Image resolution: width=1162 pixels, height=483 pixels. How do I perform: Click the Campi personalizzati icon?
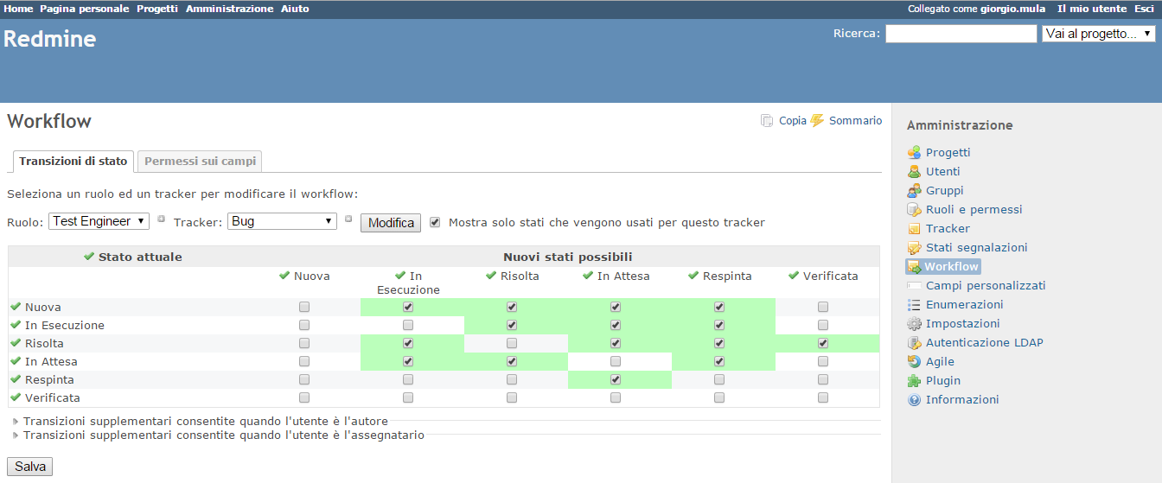pos(914,285)
